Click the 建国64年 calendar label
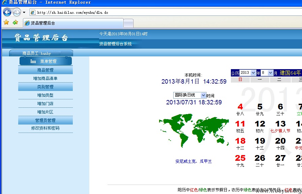Image resolution: width=302 pixels, height=194 pixels. 290,73
